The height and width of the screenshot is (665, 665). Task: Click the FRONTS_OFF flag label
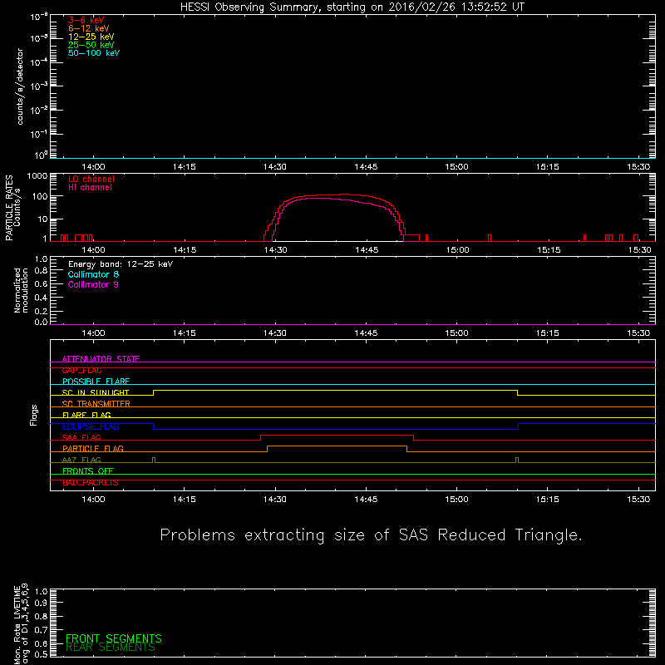(88, 471)
